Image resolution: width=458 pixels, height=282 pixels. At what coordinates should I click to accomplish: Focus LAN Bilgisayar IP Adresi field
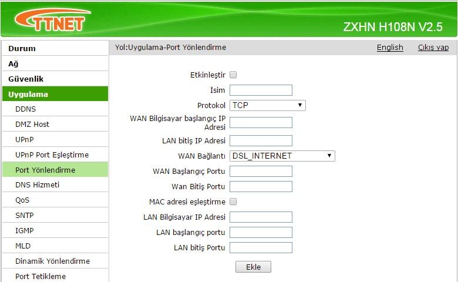pos(261,217)
